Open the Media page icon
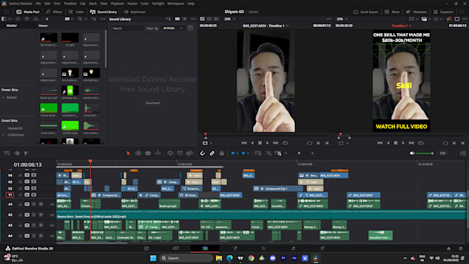469x264 pixels. click(146, 248)
